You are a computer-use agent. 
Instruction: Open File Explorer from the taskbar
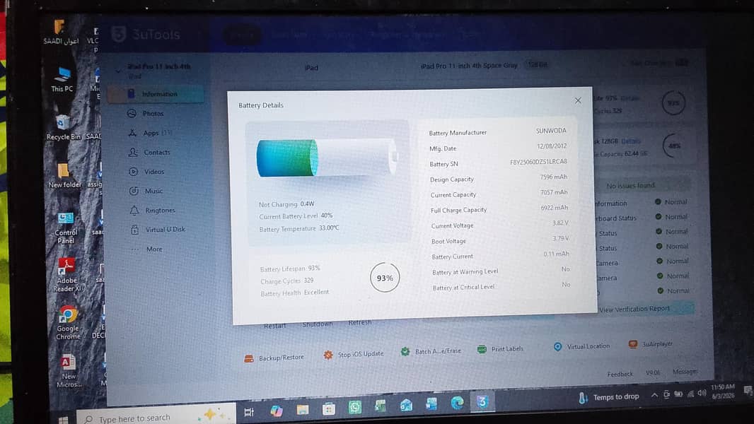click(x=303, y=410)
